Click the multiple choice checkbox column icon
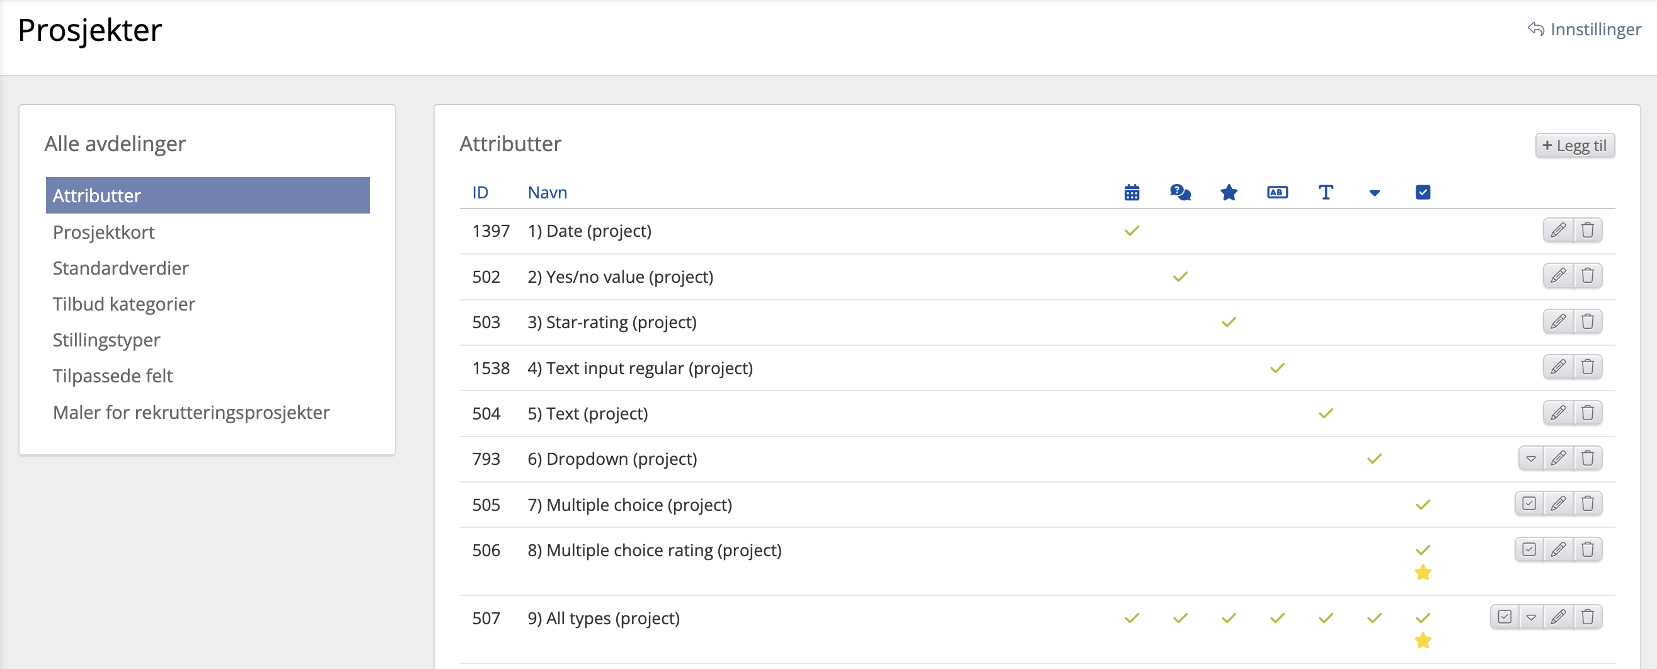The width and height of the screenshot is (1657, 669). coord(1423,192)
